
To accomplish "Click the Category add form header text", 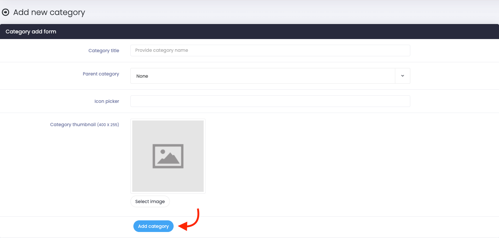I will tap(31, 32).
